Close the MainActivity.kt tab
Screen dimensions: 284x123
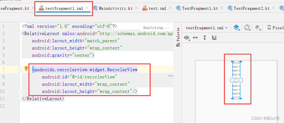(136, 8)
